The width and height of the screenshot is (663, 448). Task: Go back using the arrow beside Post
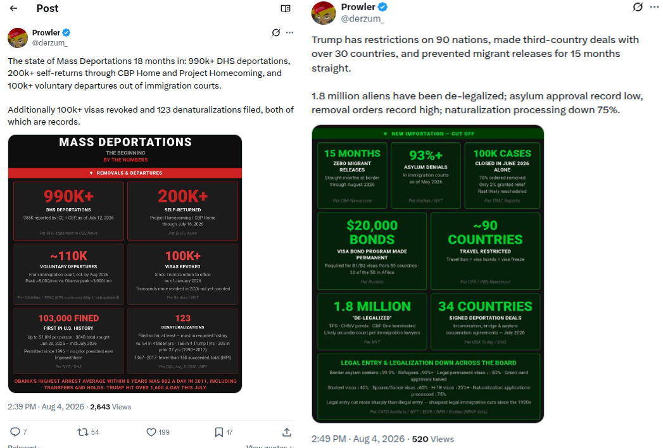click(13, 8)
